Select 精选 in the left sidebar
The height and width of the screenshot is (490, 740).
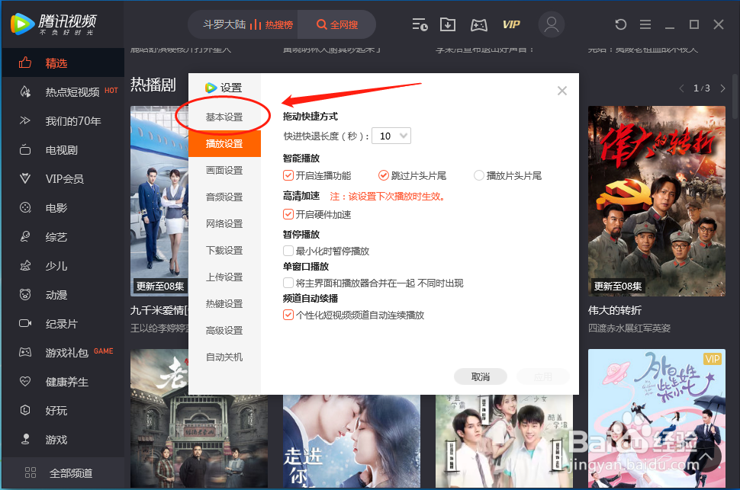point(63,62)
